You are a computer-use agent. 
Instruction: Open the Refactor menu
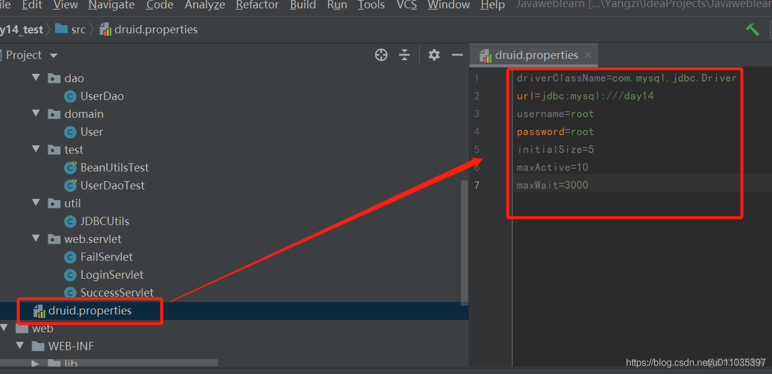(257, 5)
